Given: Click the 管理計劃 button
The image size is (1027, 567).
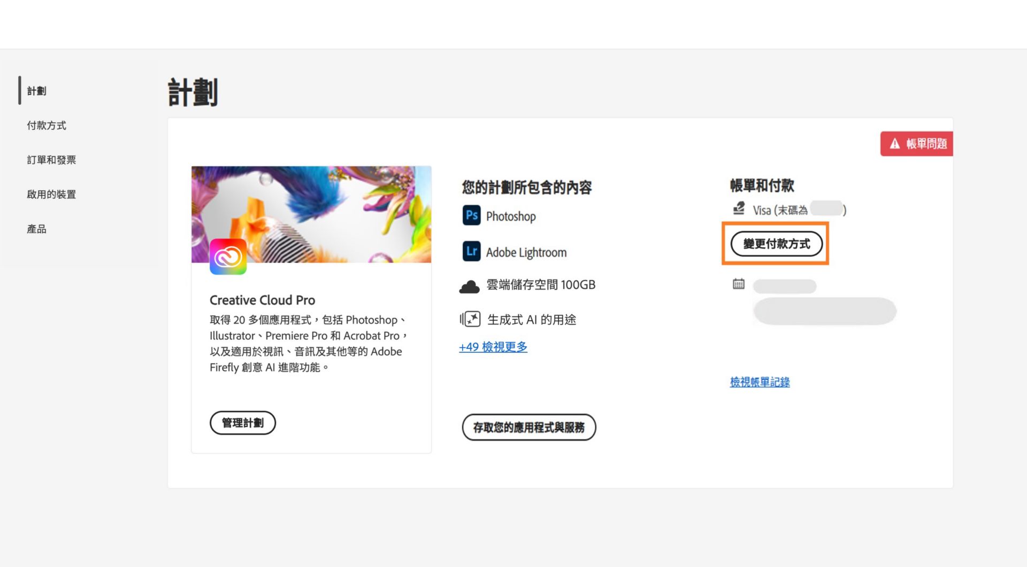Looking at the screenshot, I should [x=243, y=423].
